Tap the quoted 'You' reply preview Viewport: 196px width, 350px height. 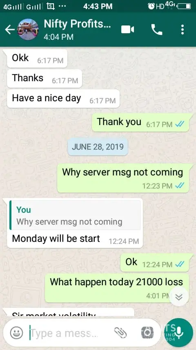pos(75,215)
